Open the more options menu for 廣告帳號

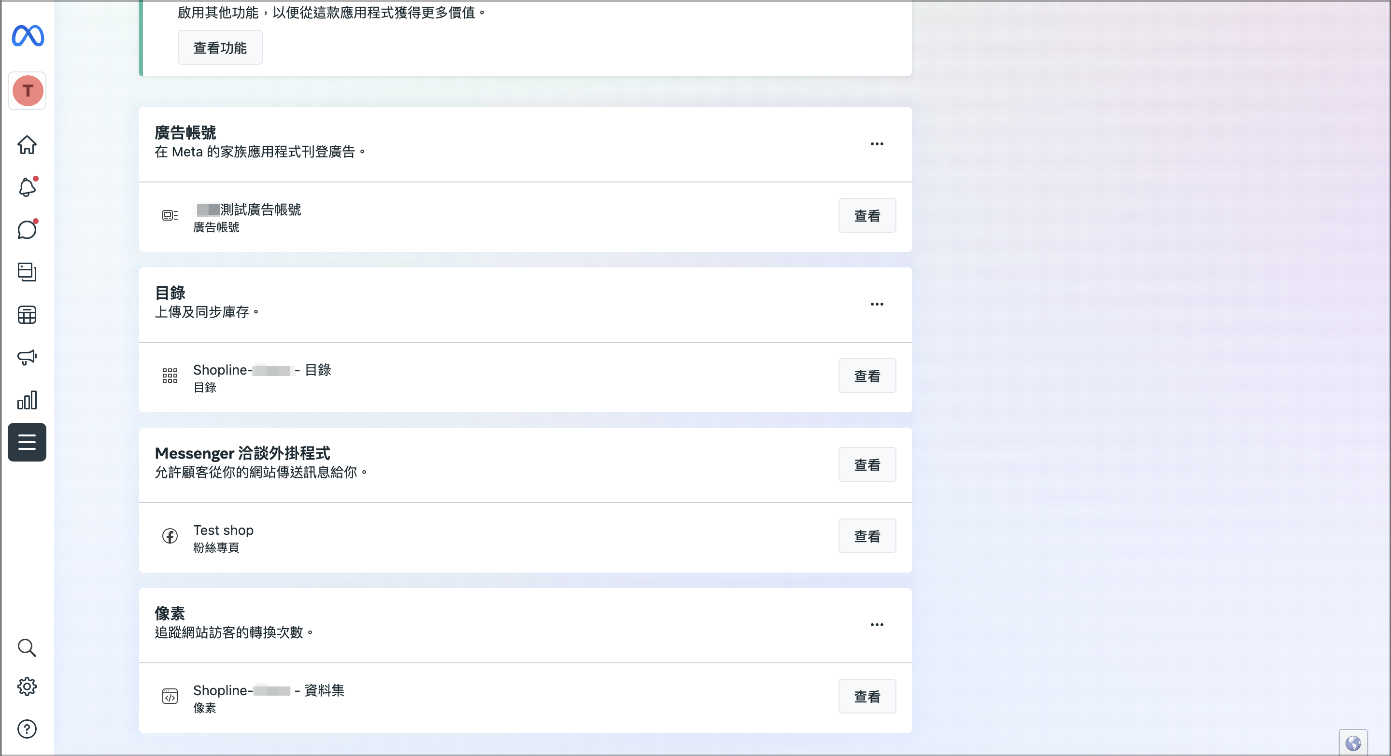[x=877, y=143]
